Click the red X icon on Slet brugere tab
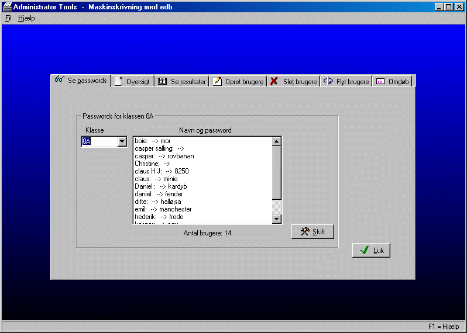The width and height of the screenshot is (467, 333). point(274,81)
